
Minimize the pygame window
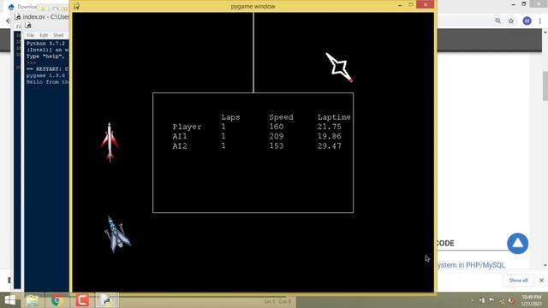click(400, 5)
